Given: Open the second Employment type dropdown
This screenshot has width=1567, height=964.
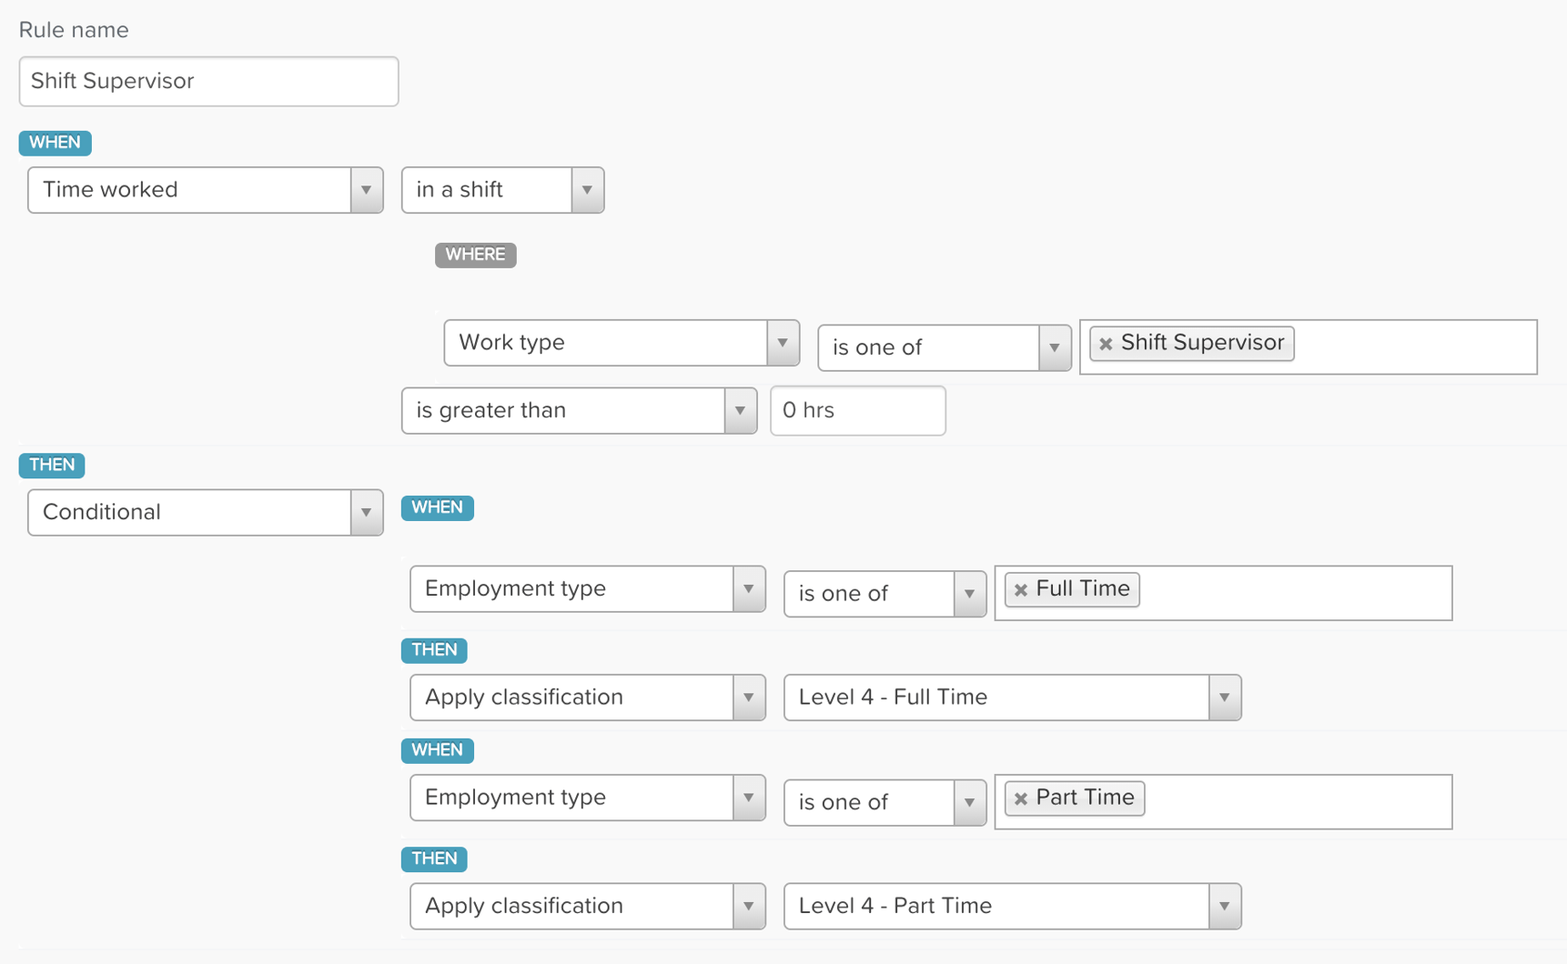Looking at the screenshot, I should [x=748, y=798].
